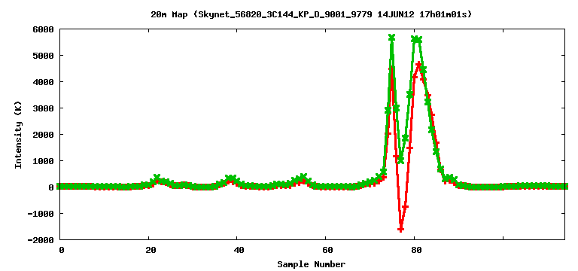Click the green dip marker between the peaks
Image resolution: width=578 pixels, height=271 pixels.
click(400, 160)
